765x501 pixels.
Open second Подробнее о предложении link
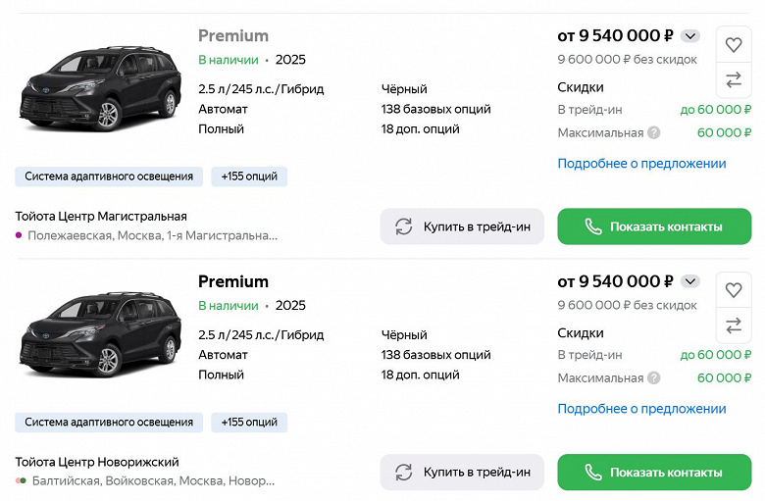point(641,408)
